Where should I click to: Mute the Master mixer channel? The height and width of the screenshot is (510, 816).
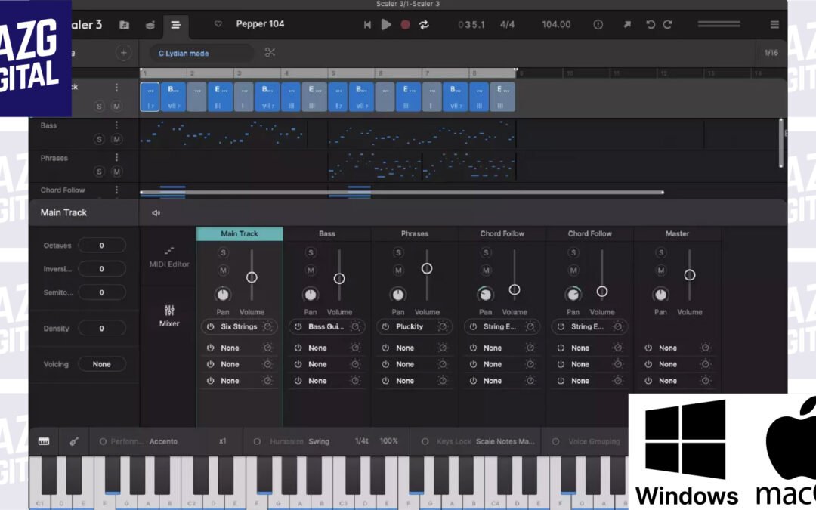pos(660,270)
